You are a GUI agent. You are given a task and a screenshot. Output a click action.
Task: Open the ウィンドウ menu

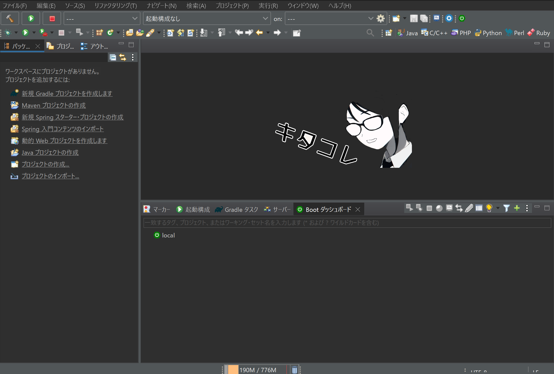pyautogui.click(x=303, y=5)
